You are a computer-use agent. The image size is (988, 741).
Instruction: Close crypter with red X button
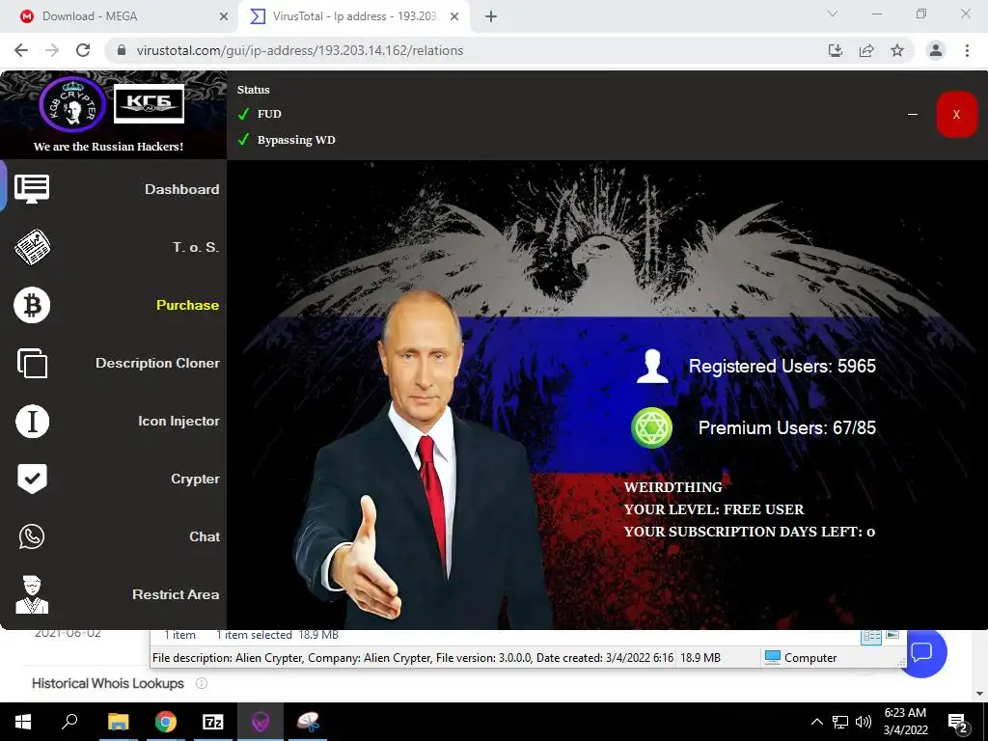[x=956, y=114]
